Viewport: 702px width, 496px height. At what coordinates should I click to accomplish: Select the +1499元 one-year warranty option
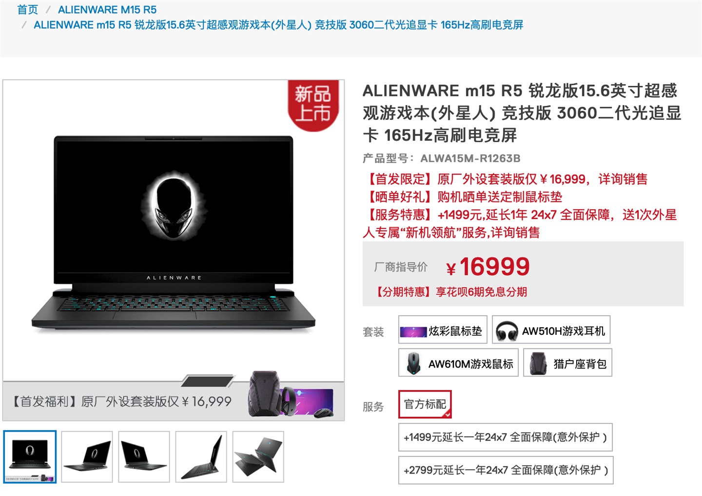[x=505, y=437]
